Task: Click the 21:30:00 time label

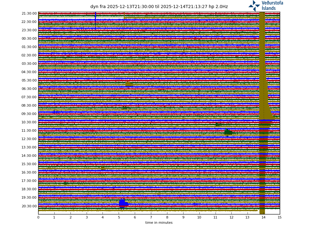Action: (x=29, y=14)
